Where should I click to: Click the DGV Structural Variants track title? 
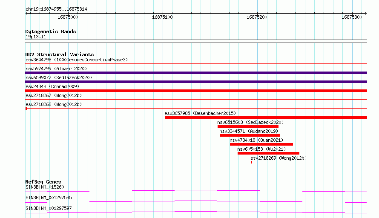coord(60,54)
